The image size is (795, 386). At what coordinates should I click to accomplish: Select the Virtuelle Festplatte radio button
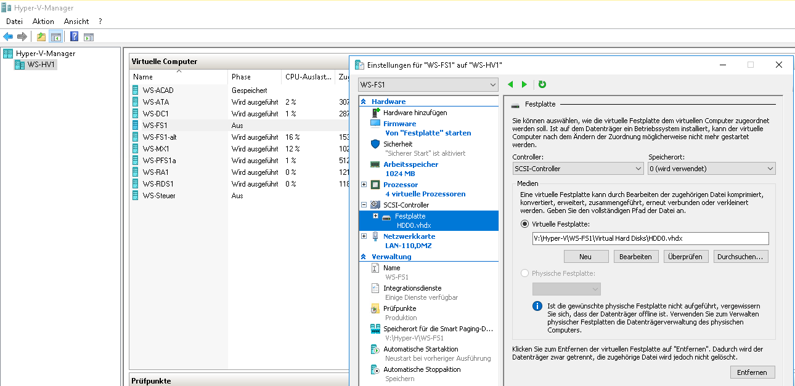coord(525,224)
